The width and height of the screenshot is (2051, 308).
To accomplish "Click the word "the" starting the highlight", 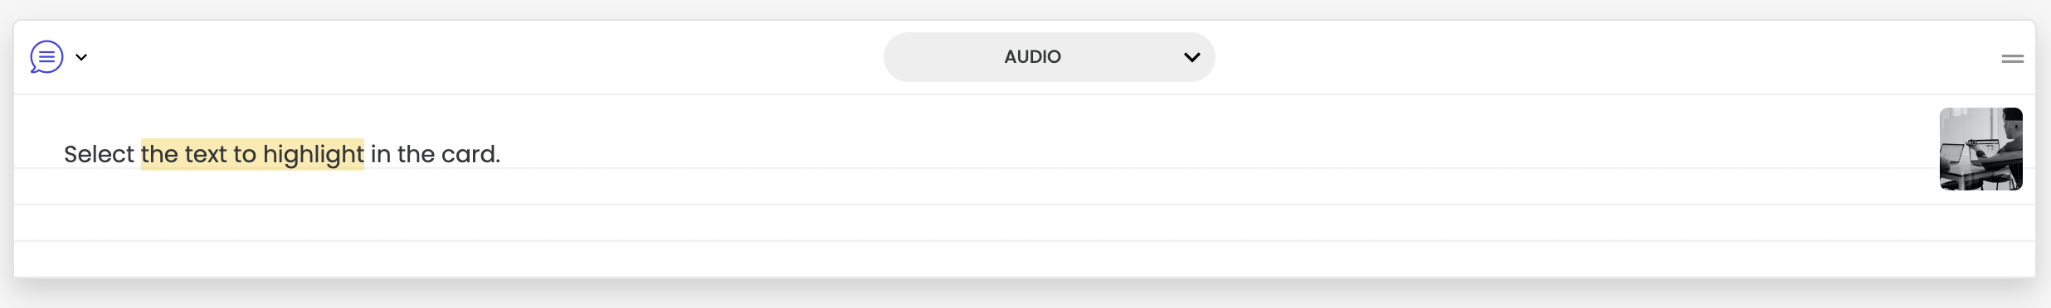I will (159, 154).
